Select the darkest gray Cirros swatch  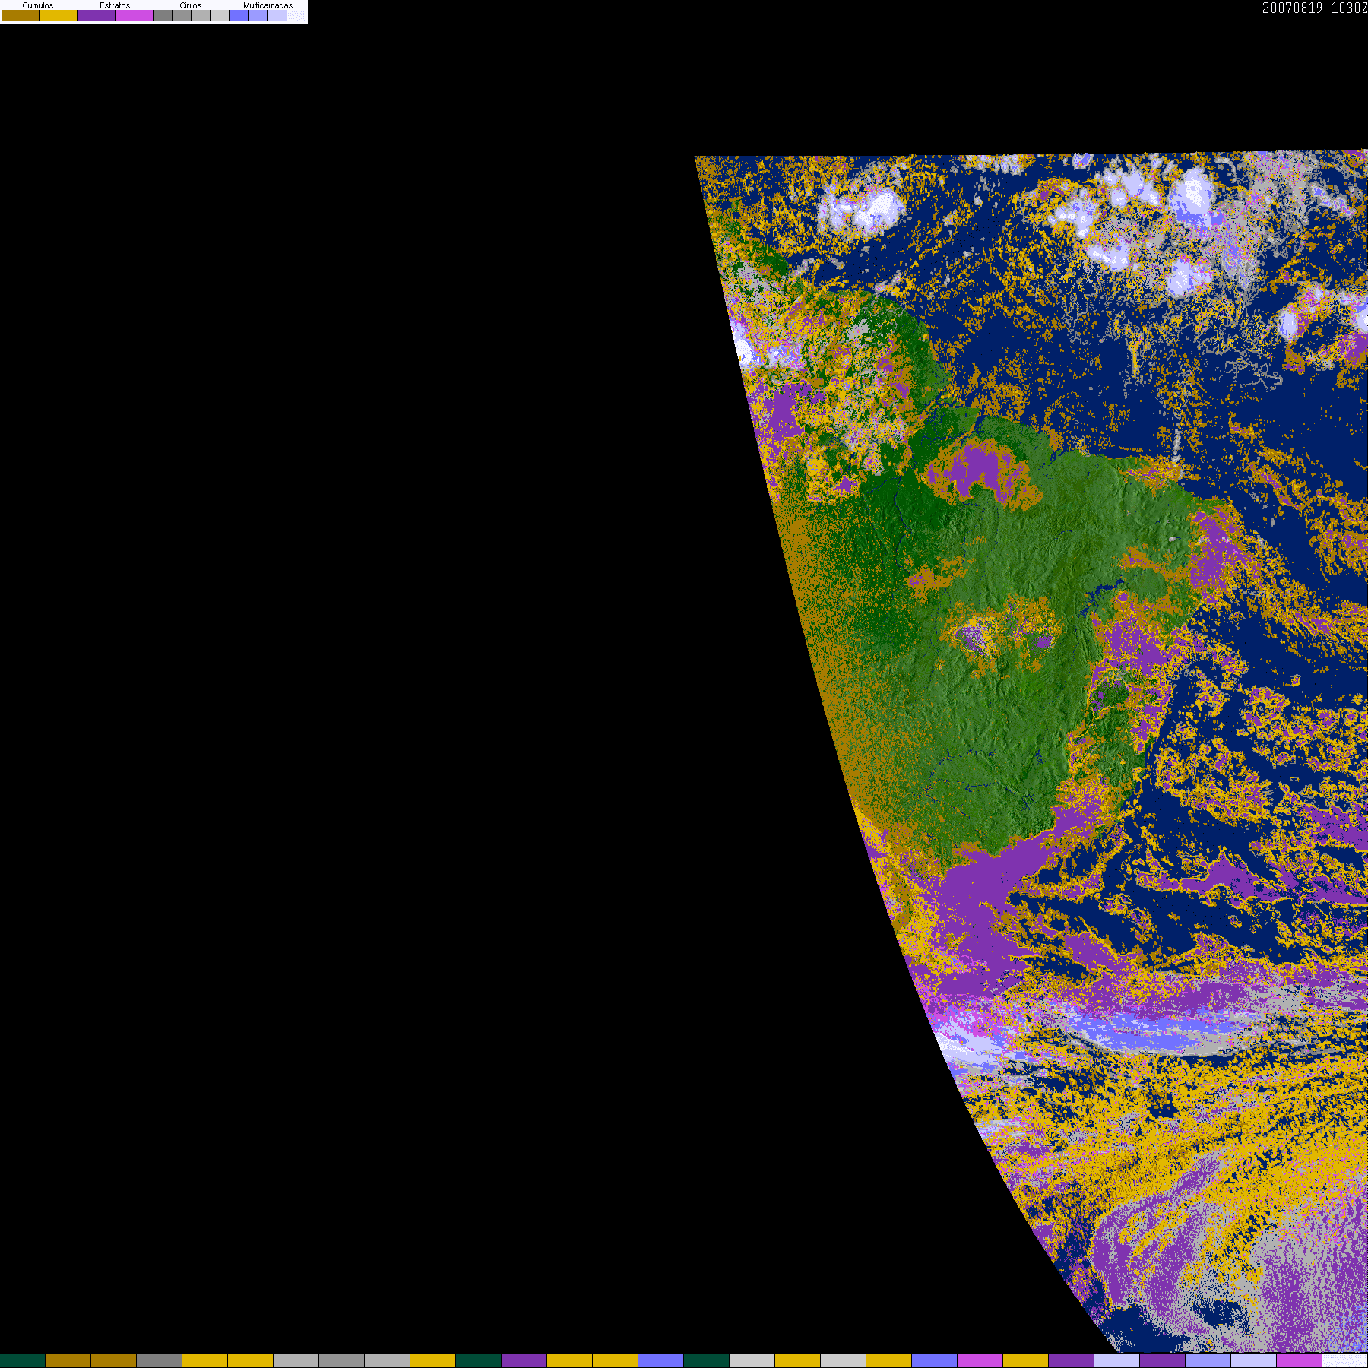163,16
